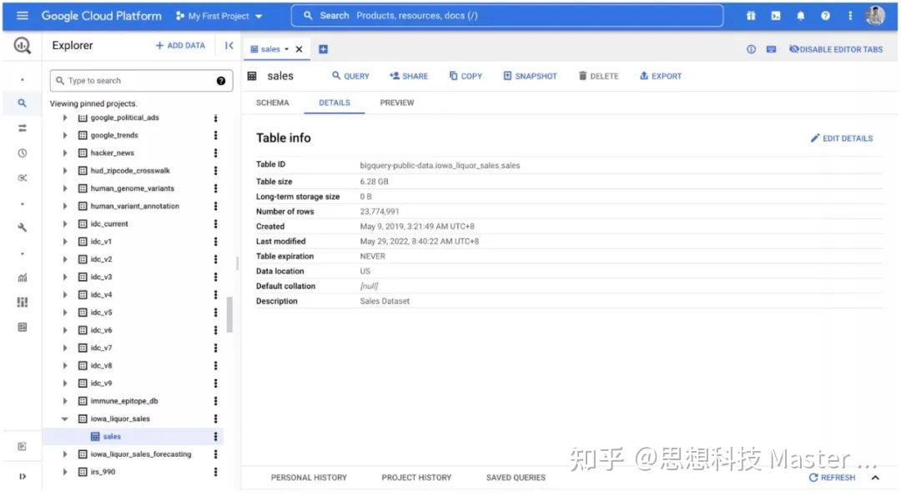The image size is (901, 496).
Task: Click the table ID value text
Action: (x=440, y=165)
